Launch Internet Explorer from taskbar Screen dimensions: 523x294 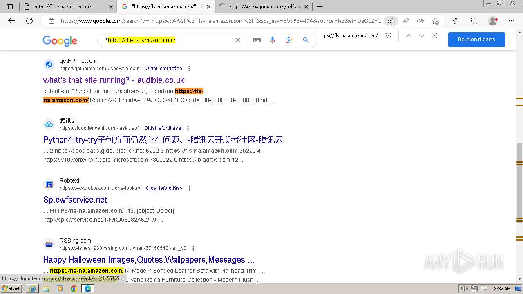(32, 289)
